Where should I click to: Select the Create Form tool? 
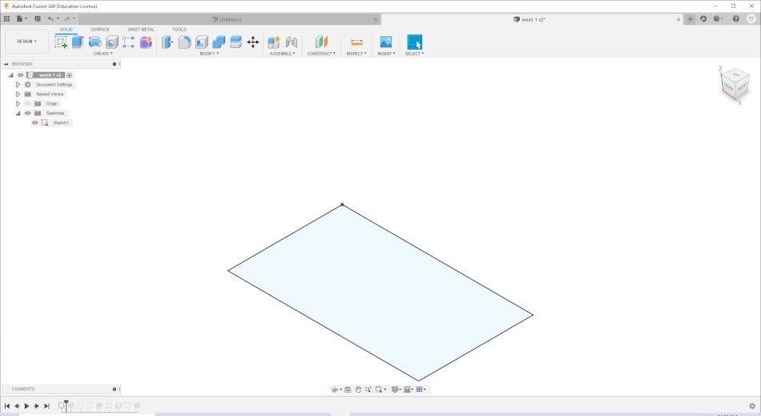[x=146, y=42]
